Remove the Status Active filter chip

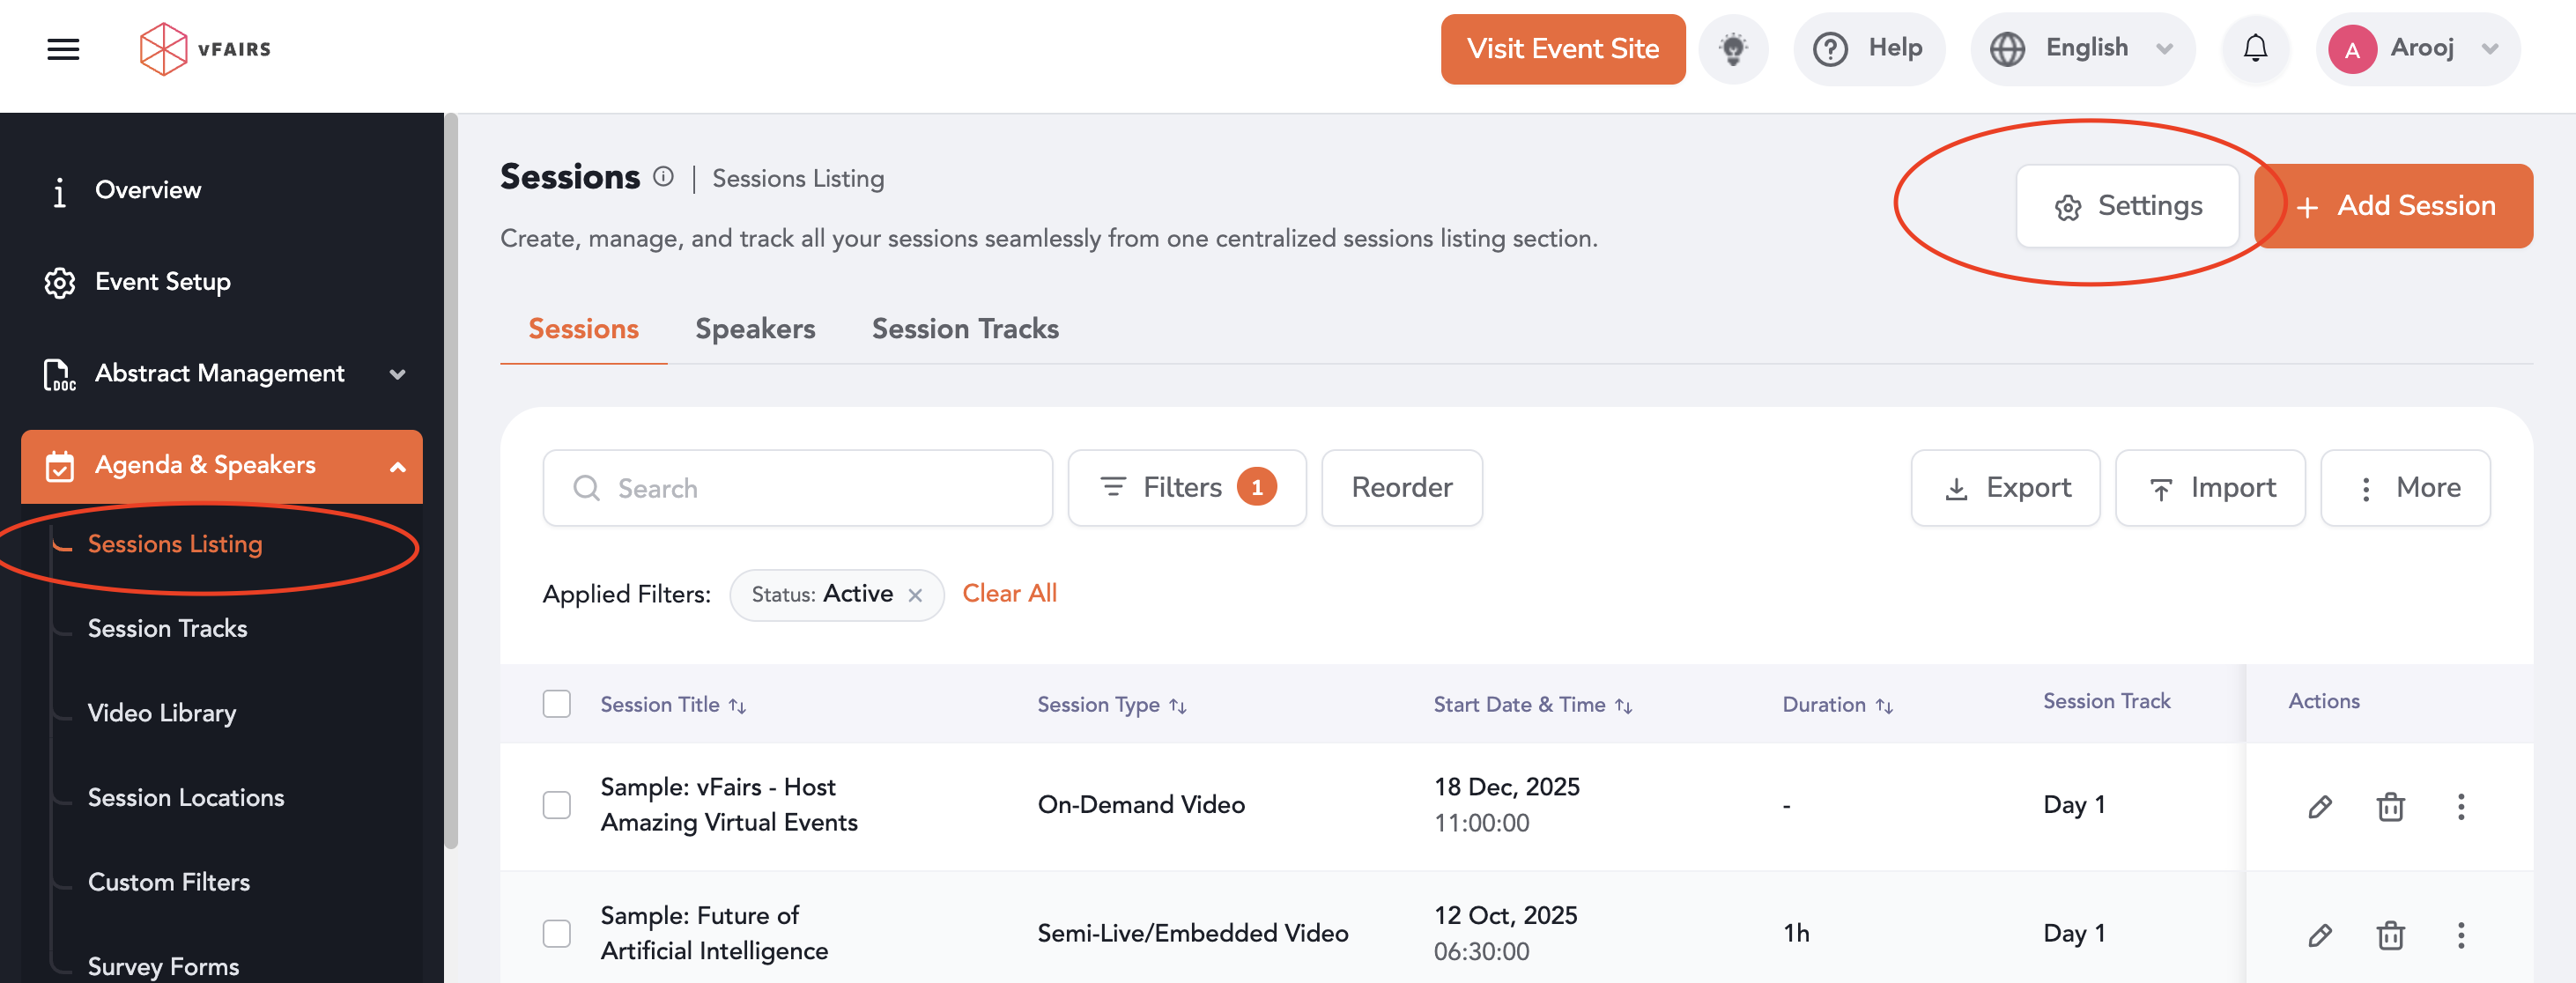(x=914, y=596)
